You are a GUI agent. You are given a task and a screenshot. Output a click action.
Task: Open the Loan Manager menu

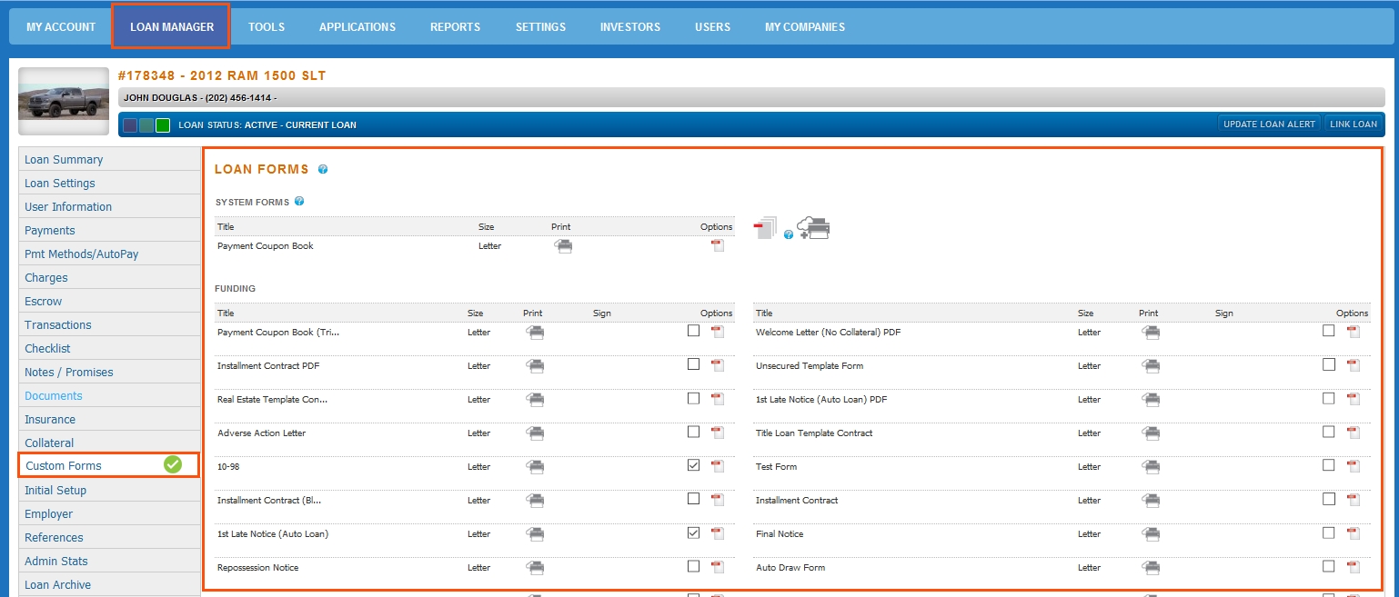pos(172,27)
